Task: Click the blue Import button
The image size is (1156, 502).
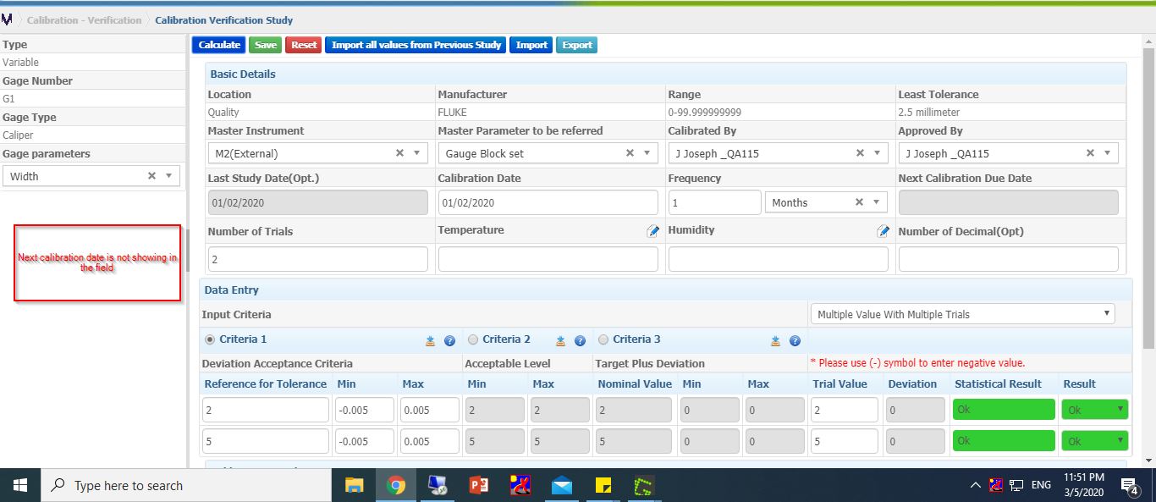Action: (x=531, y=45)
